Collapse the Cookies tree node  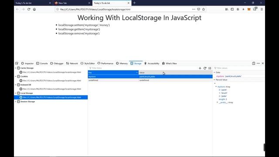tap(16, 76)
